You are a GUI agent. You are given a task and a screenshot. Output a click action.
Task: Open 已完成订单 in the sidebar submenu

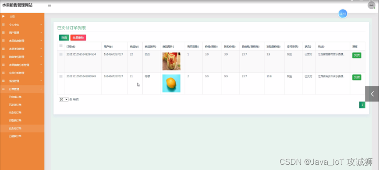(x=15, y=97)
